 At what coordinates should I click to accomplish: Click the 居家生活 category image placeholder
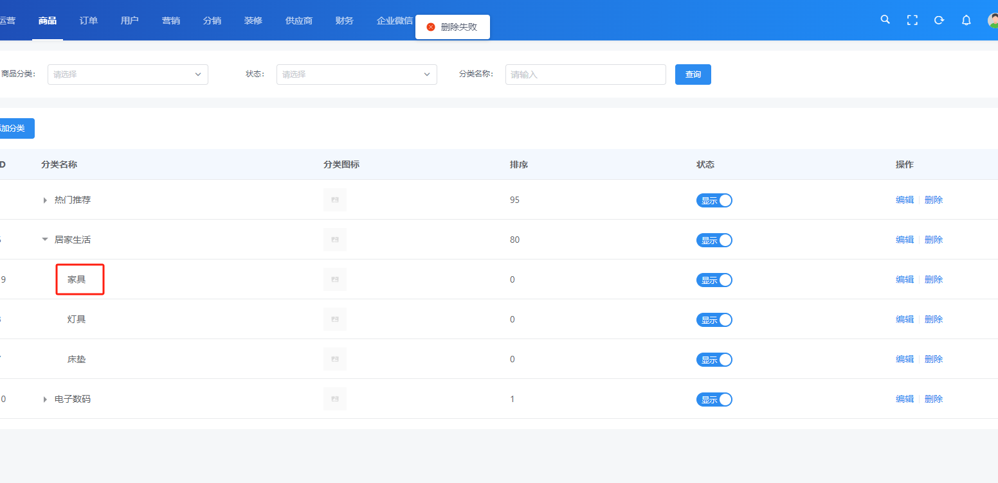click(x=335, y=240)
